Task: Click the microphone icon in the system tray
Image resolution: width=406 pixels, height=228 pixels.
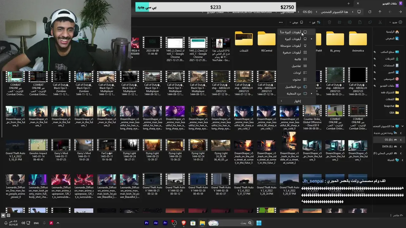Action: click(x=44, y=223)
